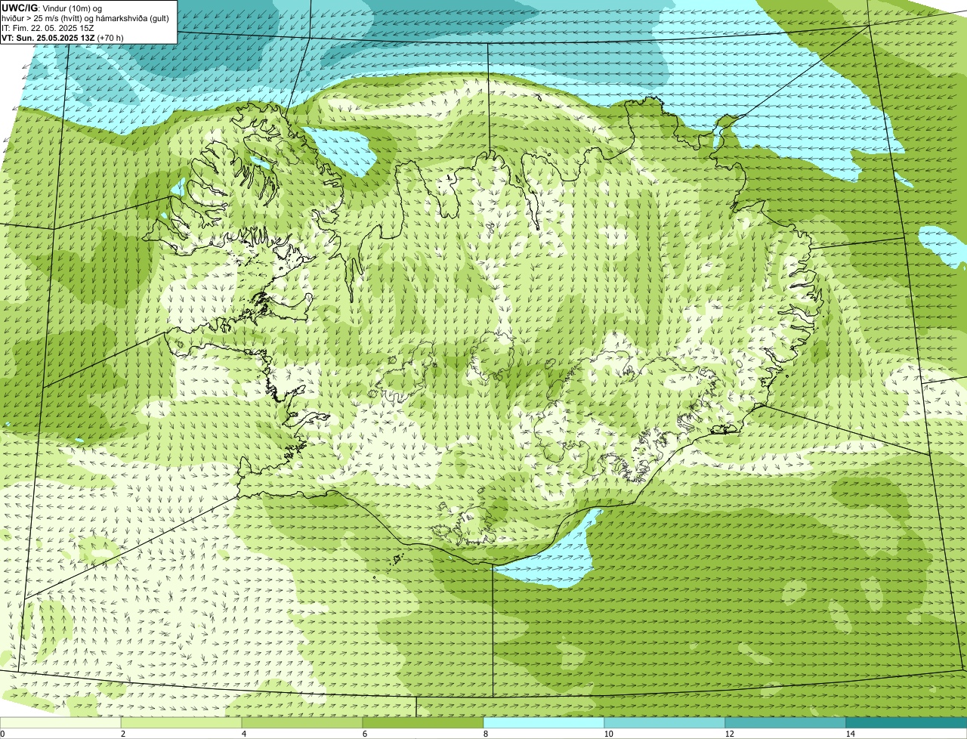Image resolution: width=967 pixels, height=739 pixels.
Task: Click the 4–6 m/s medium green legend swatch
Action: (x=302, y=722)
